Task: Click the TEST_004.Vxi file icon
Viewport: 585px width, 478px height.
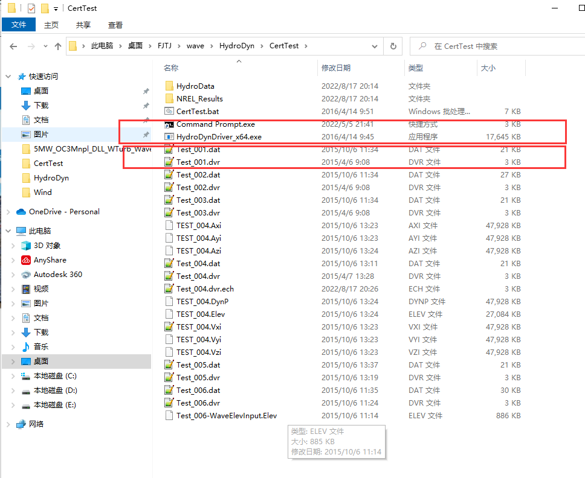Action: 169,327
